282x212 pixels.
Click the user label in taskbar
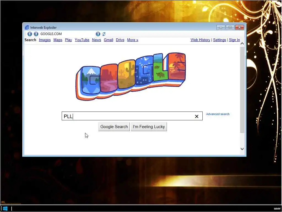[277, 209]
